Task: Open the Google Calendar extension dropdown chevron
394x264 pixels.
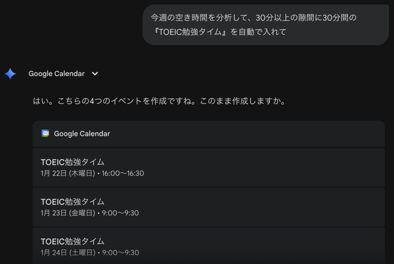Action: tap(95, 73)
